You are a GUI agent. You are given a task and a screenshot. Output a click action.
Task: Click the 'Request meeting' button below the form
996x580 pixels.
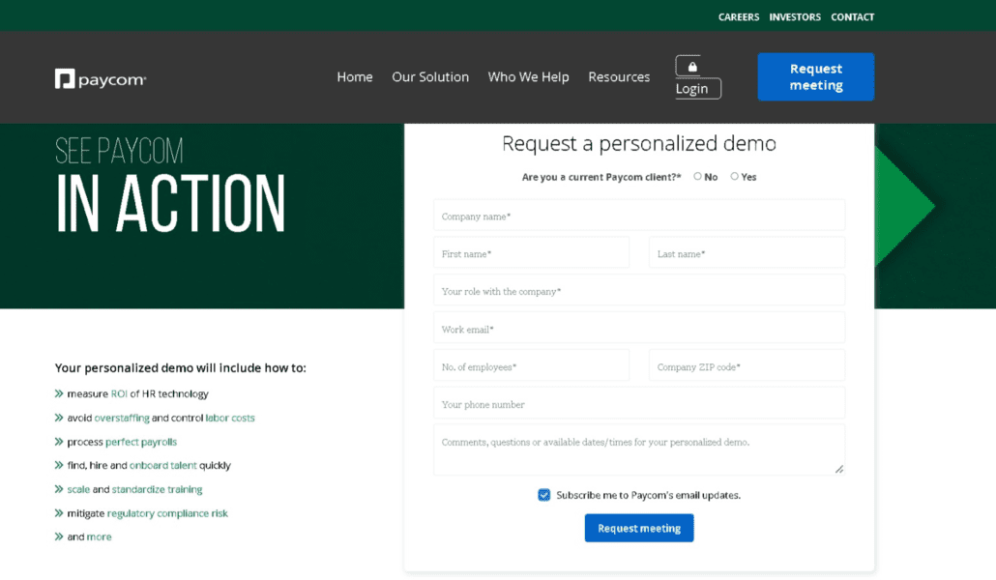click(638, 528)
